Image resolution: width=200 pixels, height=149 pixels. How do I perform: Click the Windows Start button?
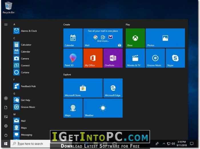tap(6, 144)
